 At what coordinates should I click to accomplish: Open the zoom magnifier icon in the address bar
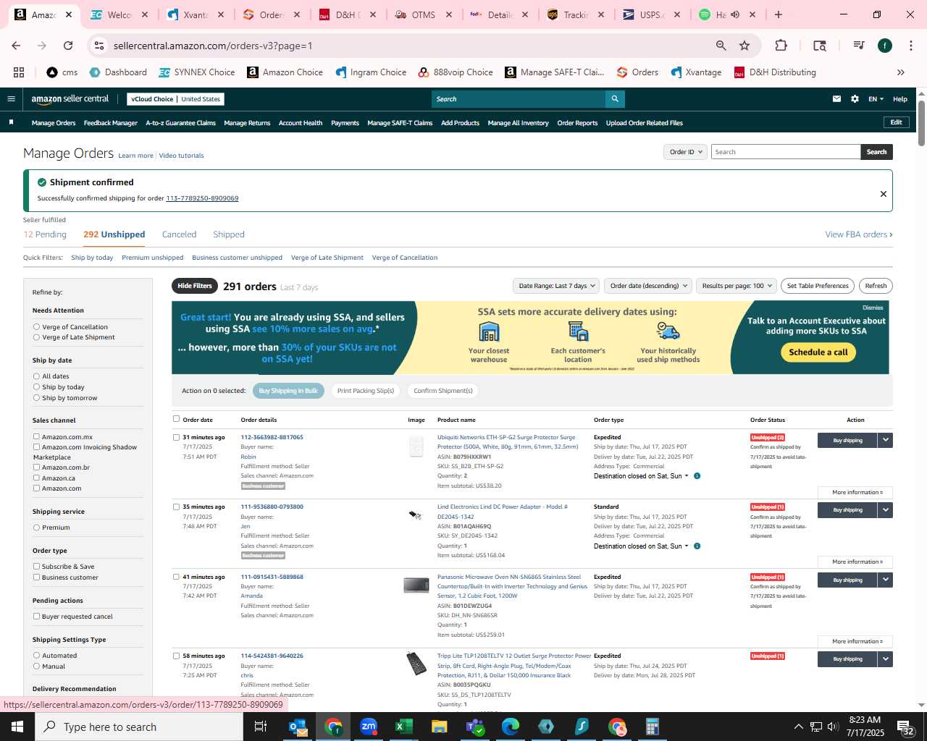click(x=721, y=46)
